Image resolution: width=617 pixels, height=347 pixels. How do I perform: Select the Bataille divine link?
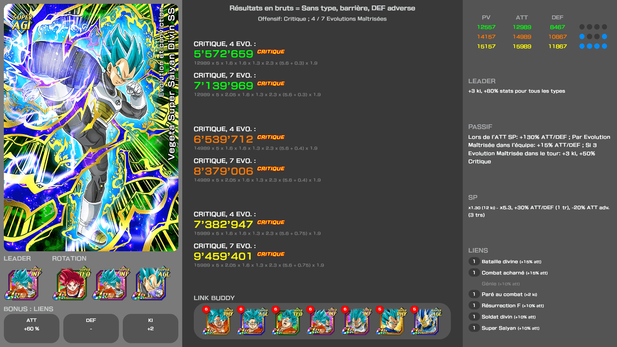coord(511,262)
